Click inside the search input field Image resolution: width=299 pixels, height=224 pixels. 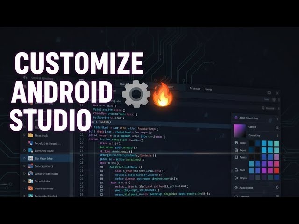click(x=270, y=108)
